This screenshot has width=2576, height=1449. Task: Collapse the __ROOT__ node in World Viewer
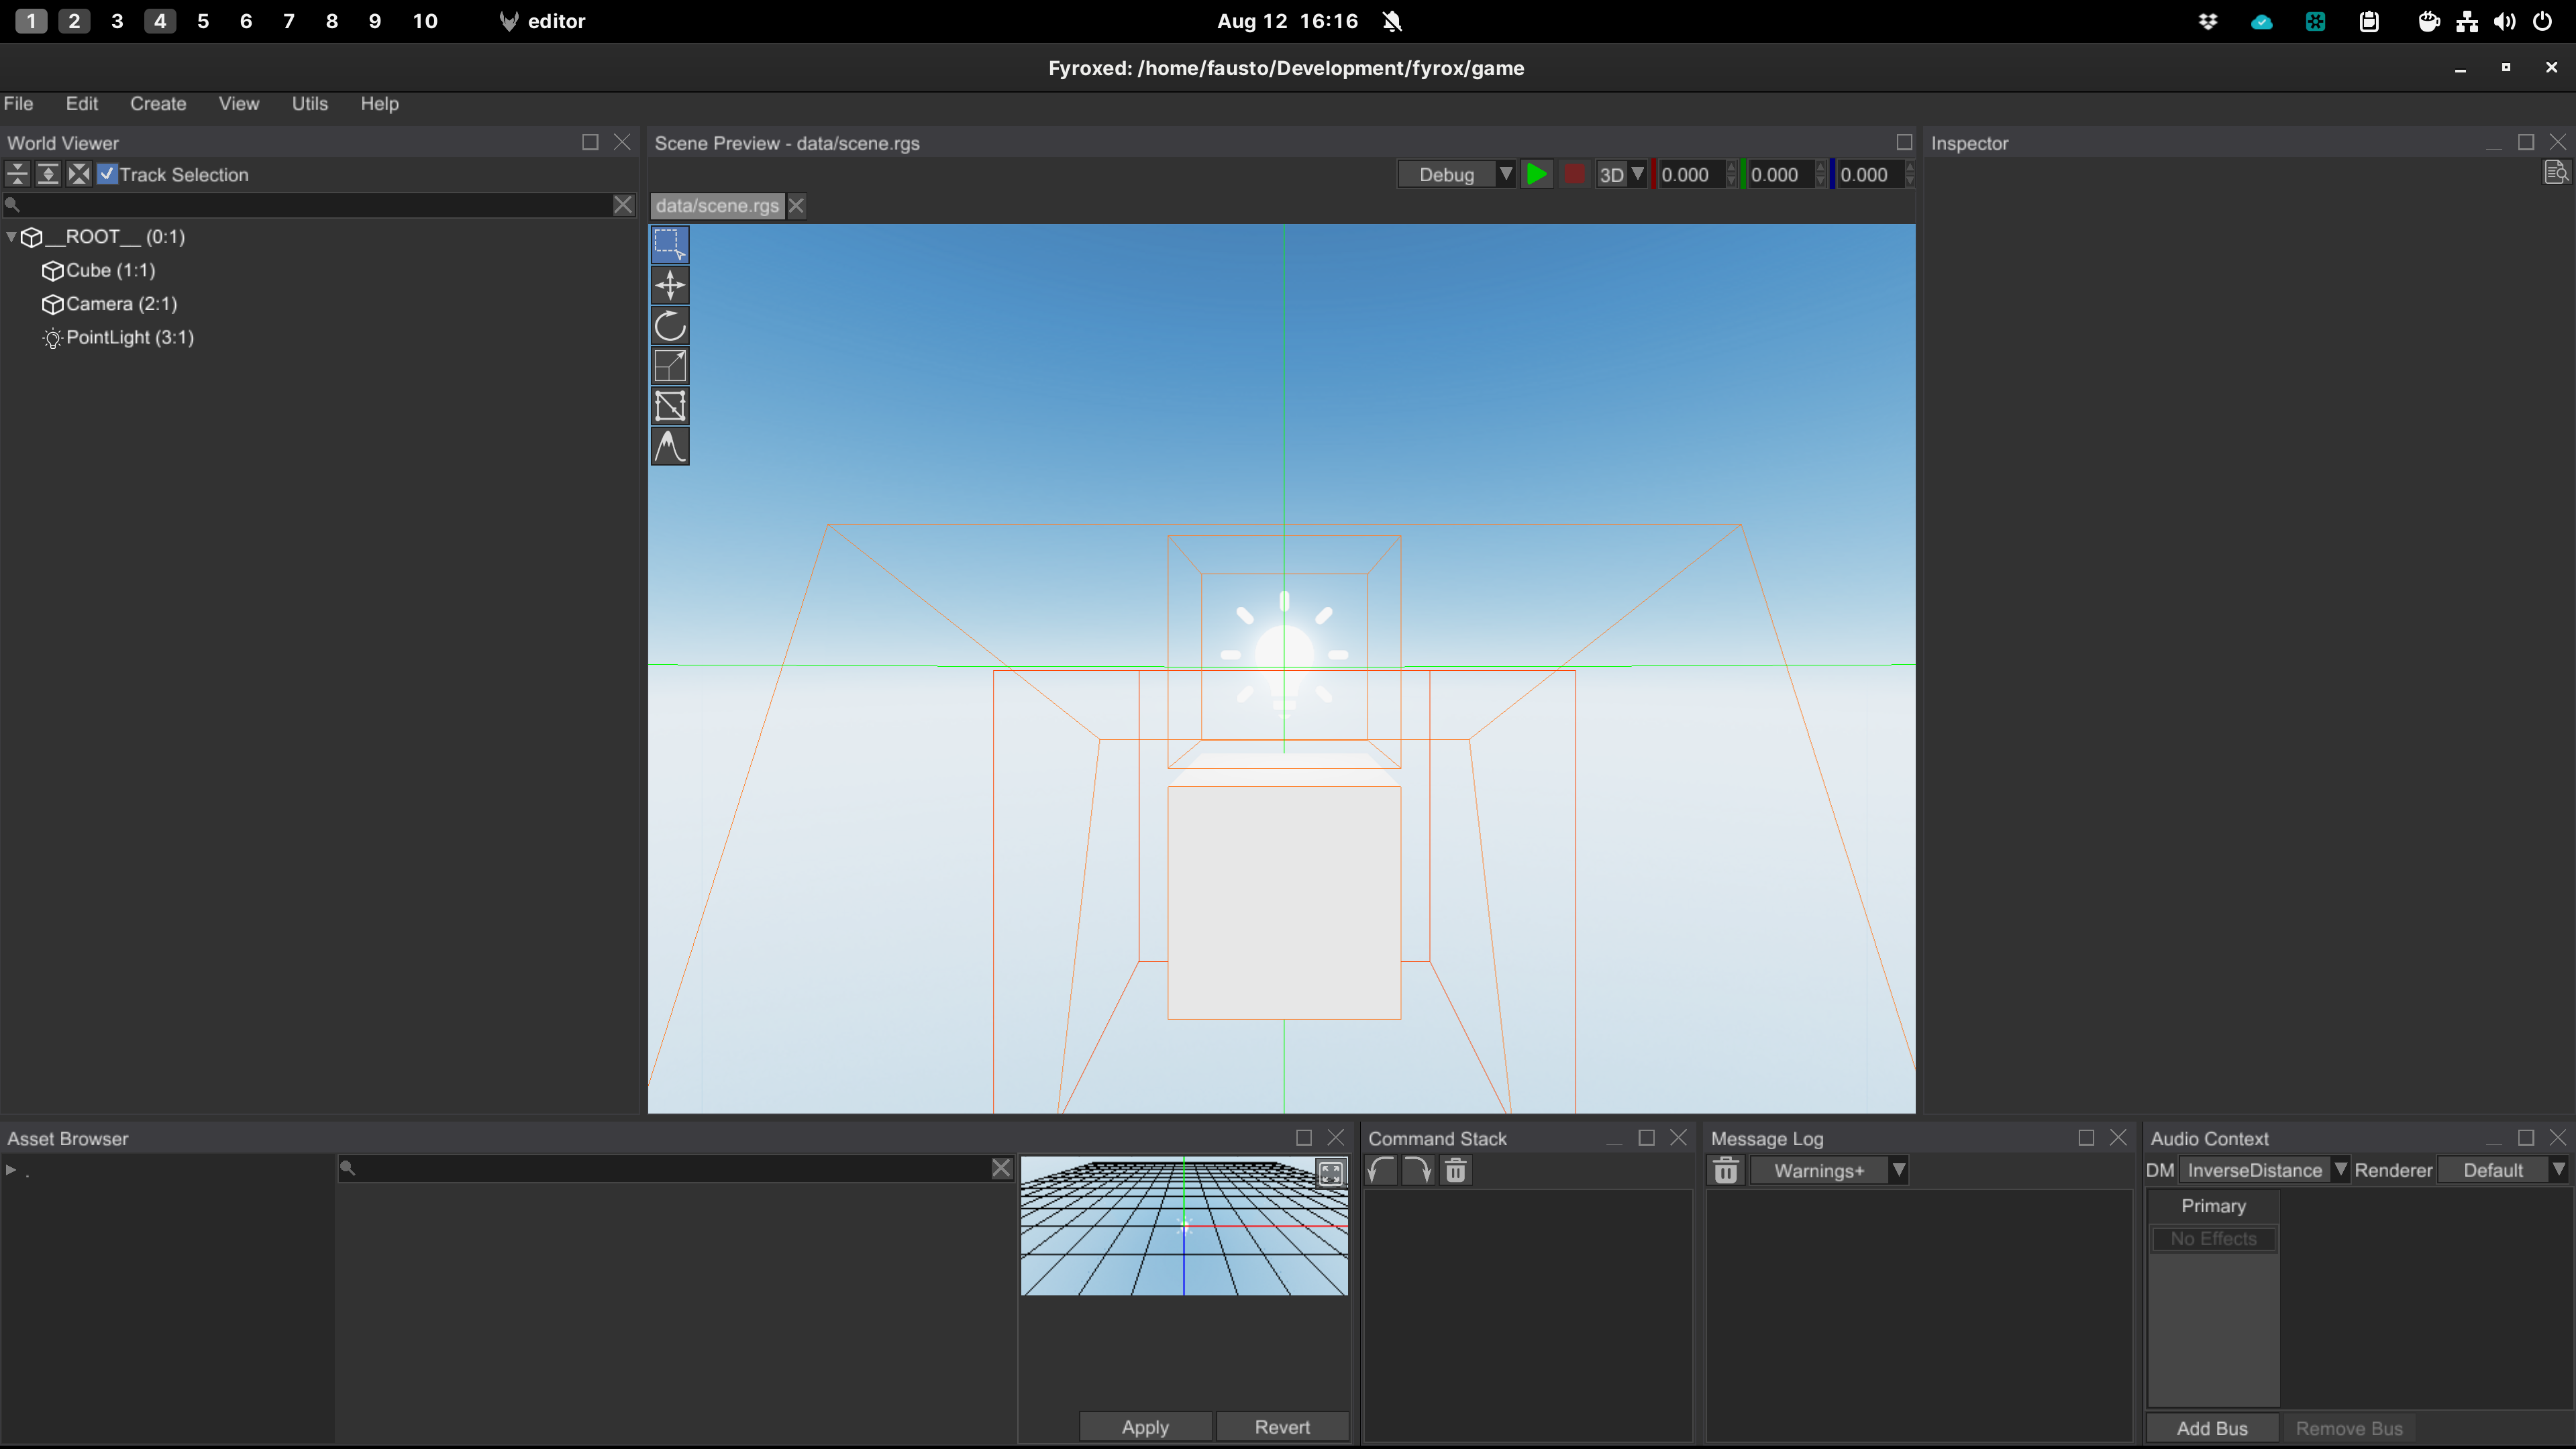click(10, 237)
